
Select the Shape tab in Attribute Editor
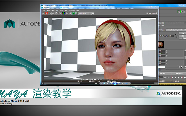click(x=162, y=30)
